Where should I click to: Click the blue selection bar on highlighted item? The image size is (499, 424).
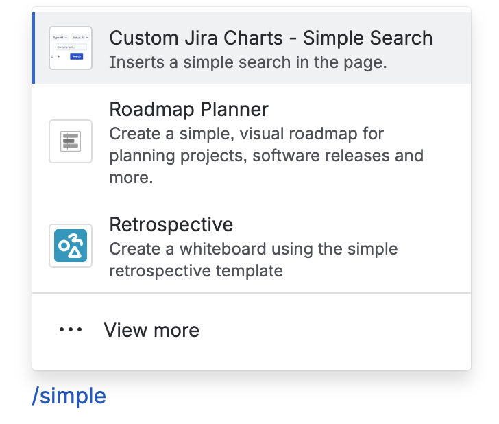coord(34,48)
